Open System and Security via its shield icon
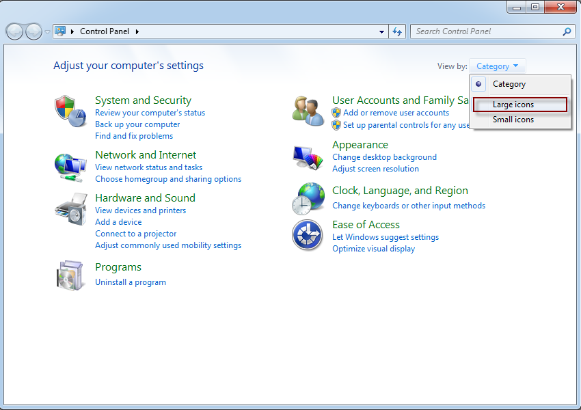Screen dimensions: 581x410 tap(70, 111)
